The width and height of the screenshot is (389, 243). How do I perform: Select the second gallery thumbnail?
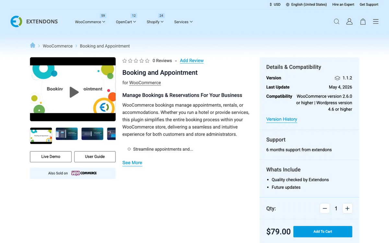67,134
